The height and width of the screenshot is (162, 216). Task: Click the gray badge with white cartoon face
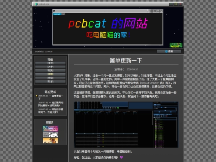[x=50, y=135]
